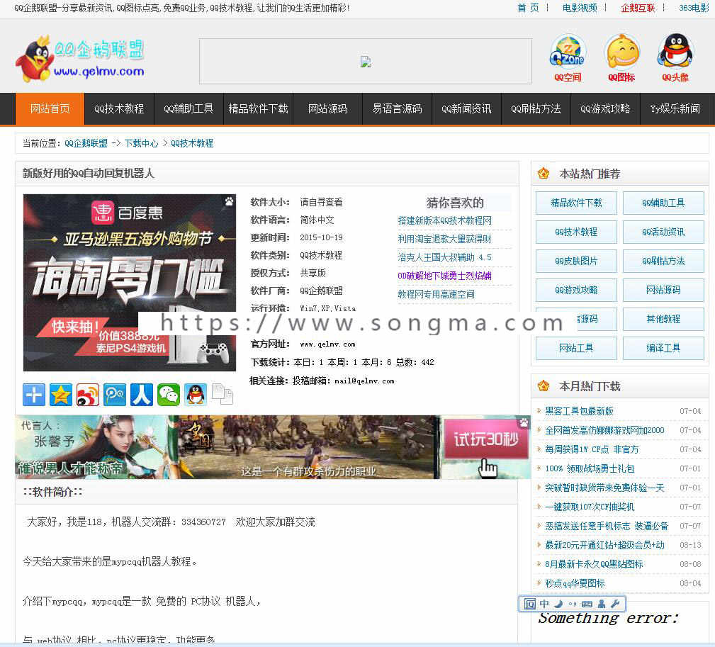Viewport: 715px width, 647px height.
Task: Click 电影视频 link in top bar
Action: pyautogui.click(x=580, y=8)
